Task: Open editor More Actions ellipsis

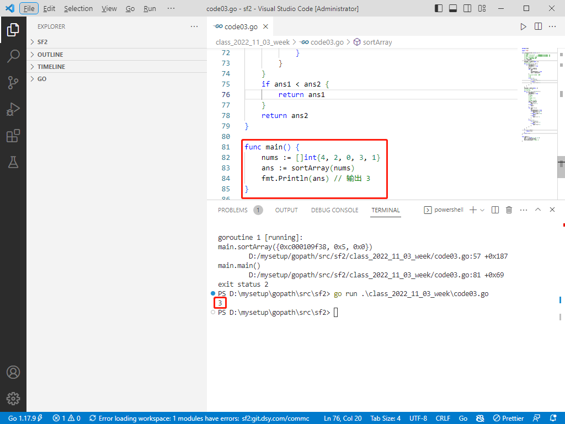Action: tap(552, 26)
